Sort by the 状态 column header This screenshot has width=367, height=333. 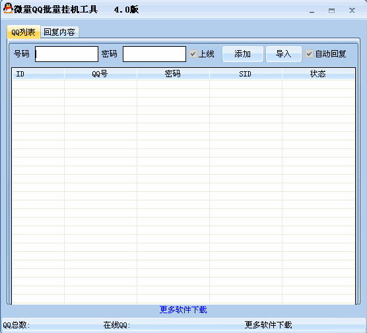click(x=318, y=74)
